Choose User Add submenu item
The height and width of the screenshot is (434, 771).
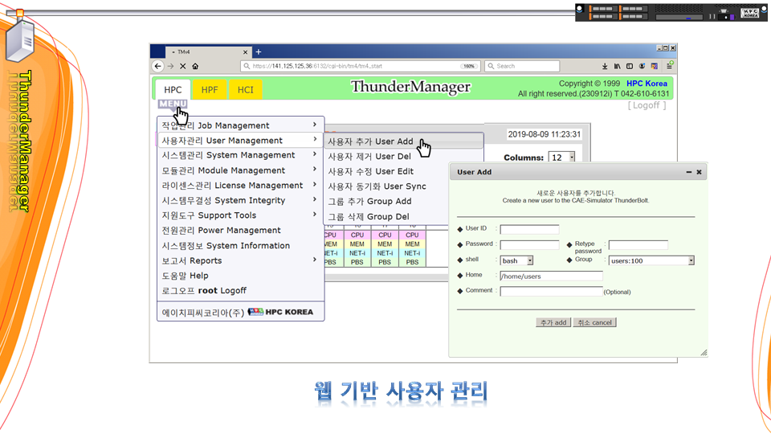click(x=403, y=141)
